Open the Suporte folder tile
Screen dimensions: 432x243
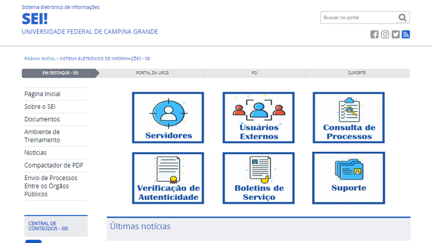click(x=349, y=178)
